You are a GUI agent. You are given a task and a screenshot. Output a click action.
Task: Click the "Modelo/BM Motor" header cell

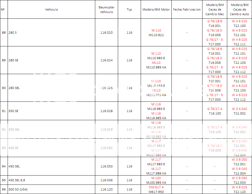tap(156, 9)
